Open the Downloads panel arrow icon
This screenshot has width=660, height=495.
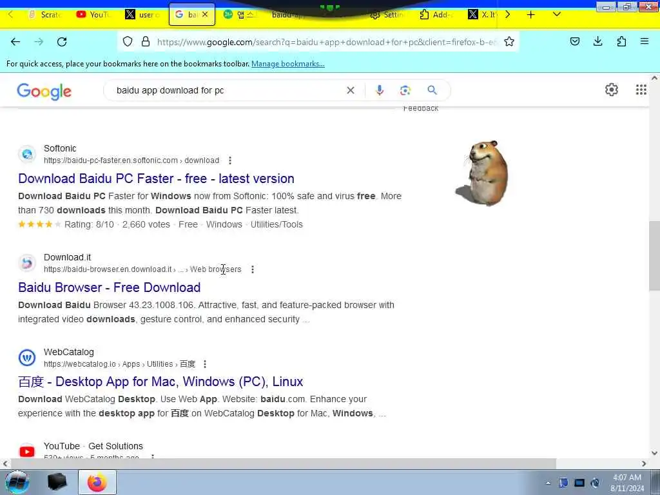pos(597,41)
